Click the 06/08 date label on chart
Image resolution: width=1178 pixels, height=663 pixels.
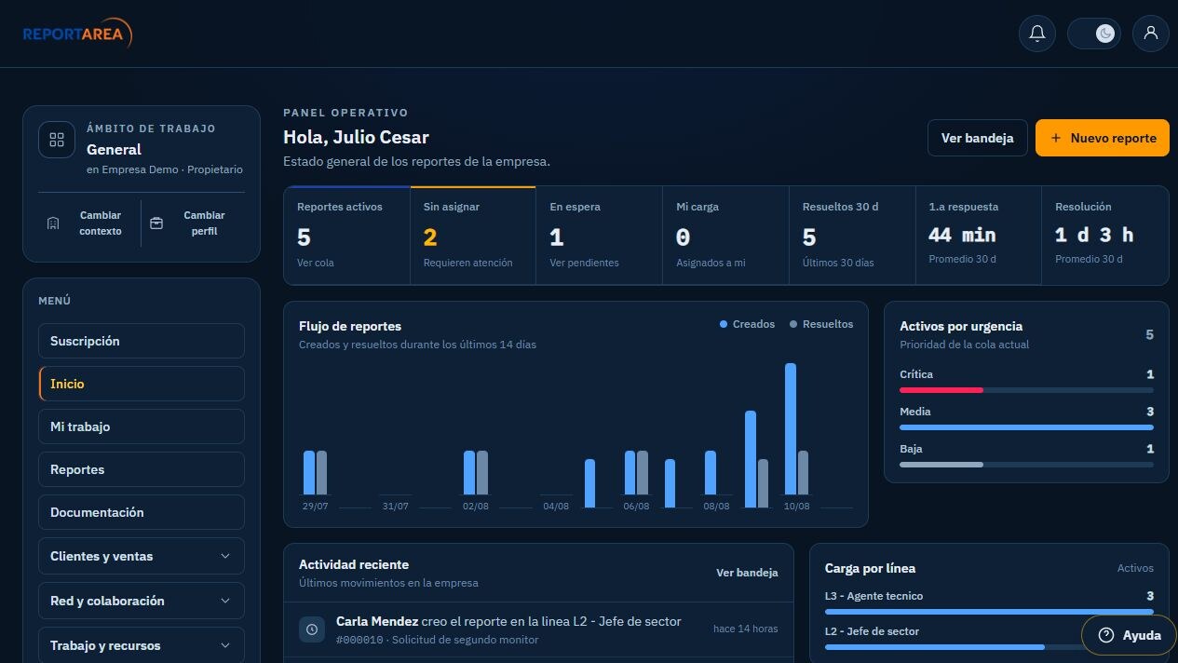[636, 506]
